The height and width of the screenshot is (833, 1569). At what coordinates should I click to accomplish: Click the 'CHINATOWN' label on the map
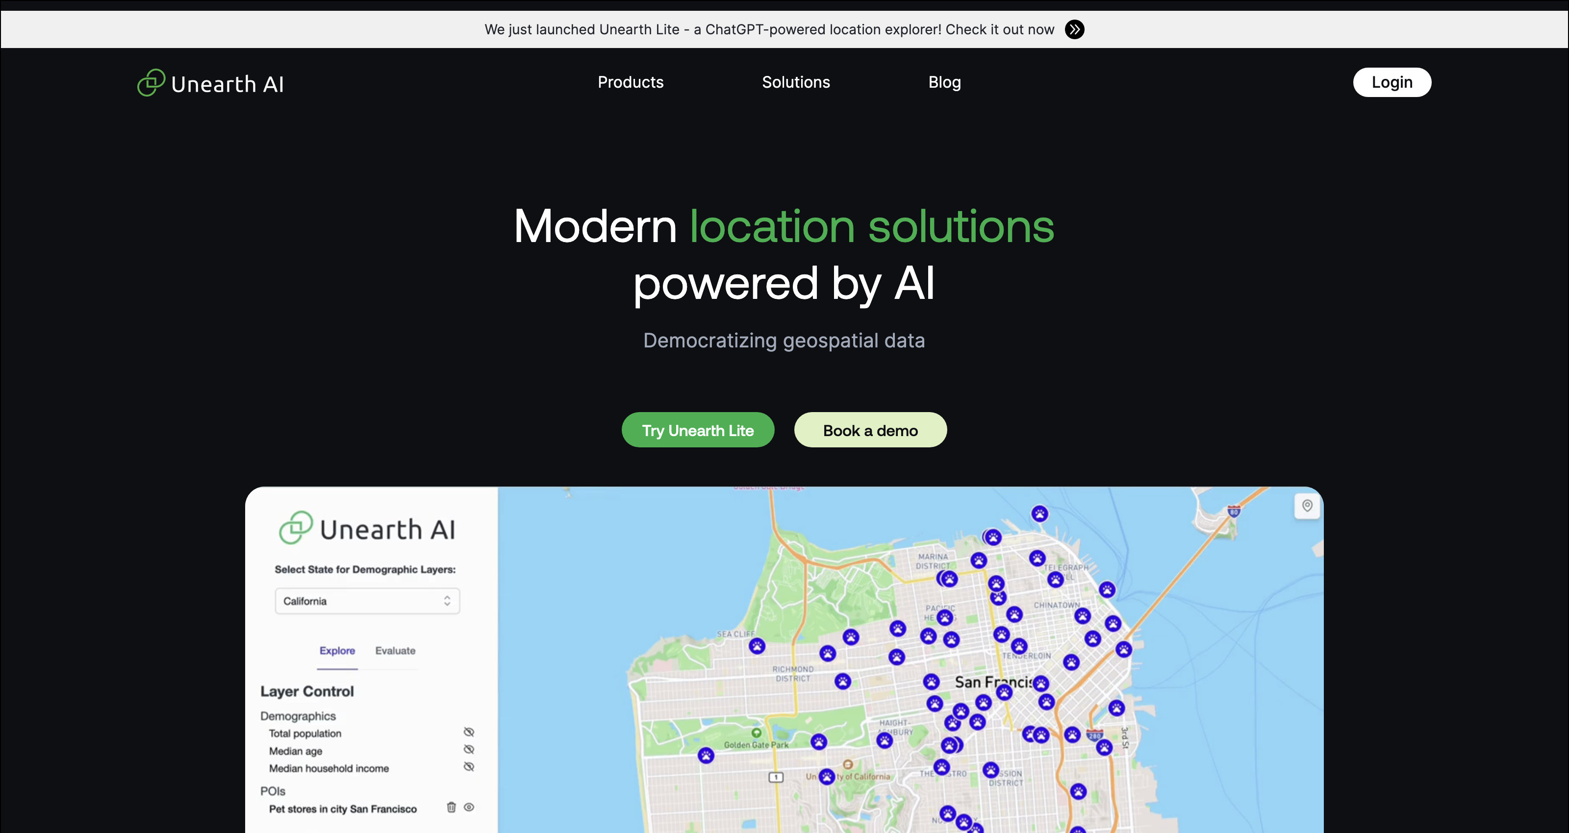[x=1056, y=605]
